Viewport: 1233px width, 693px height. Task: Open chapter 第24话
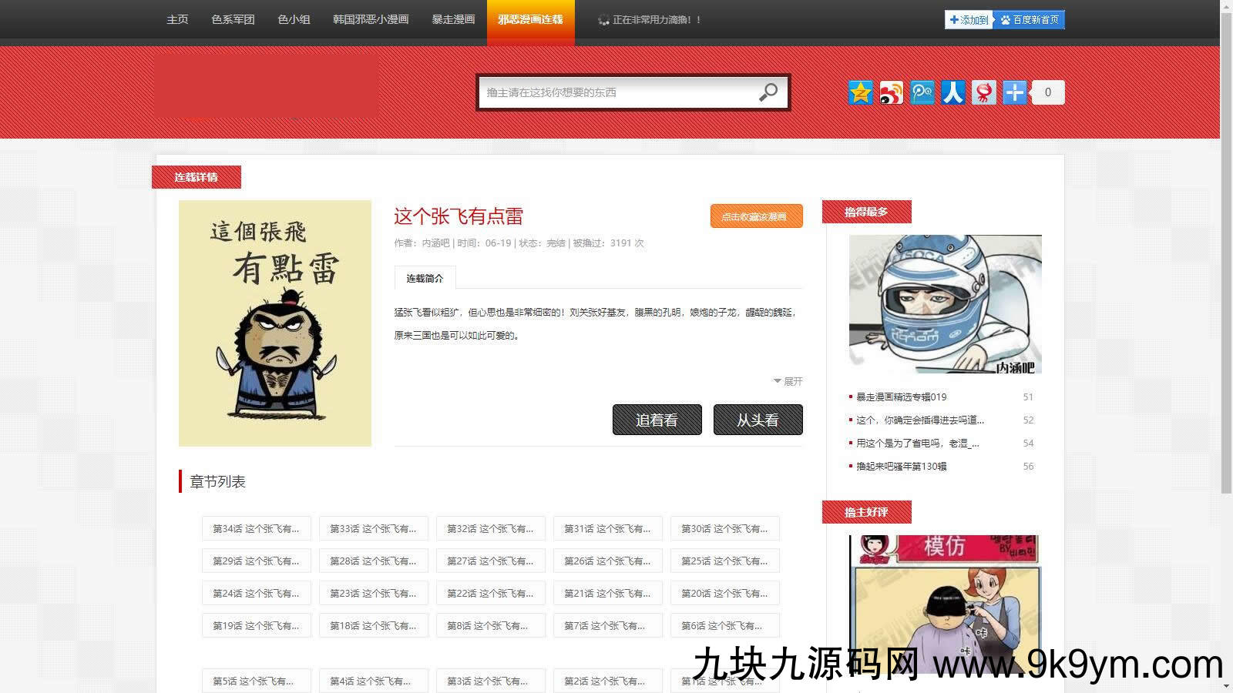point(257,594)
